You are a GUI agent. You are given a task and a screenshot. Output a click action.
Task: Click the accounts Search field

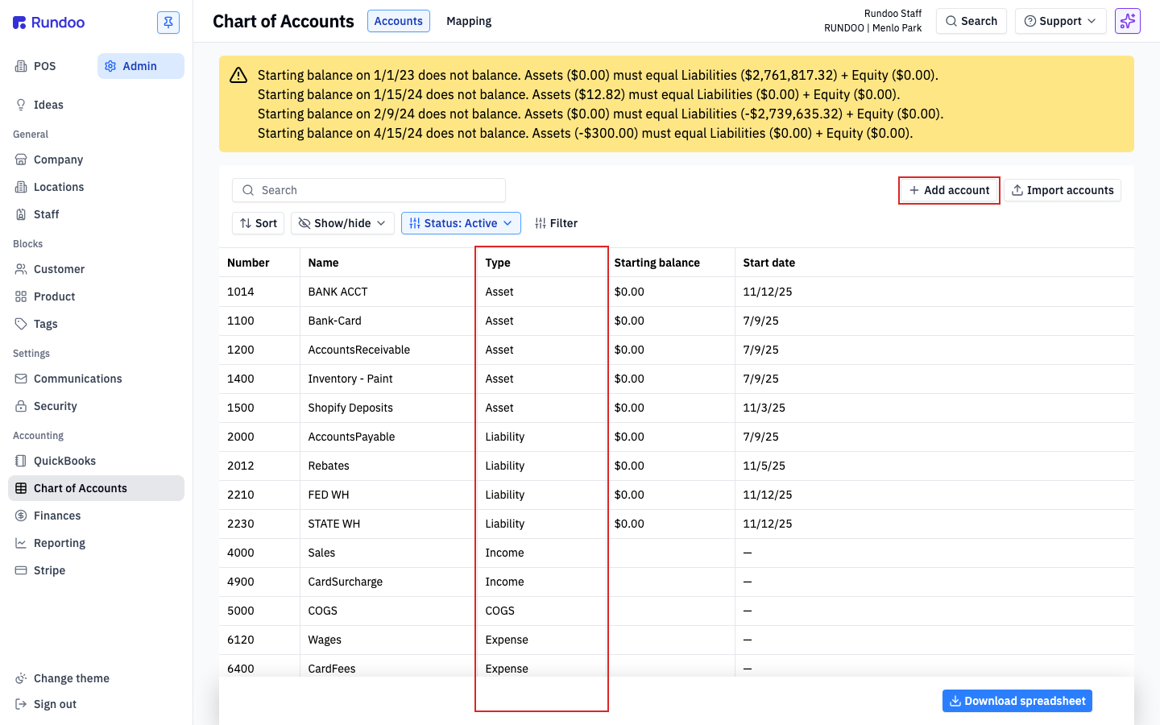[x=369, y=190]
